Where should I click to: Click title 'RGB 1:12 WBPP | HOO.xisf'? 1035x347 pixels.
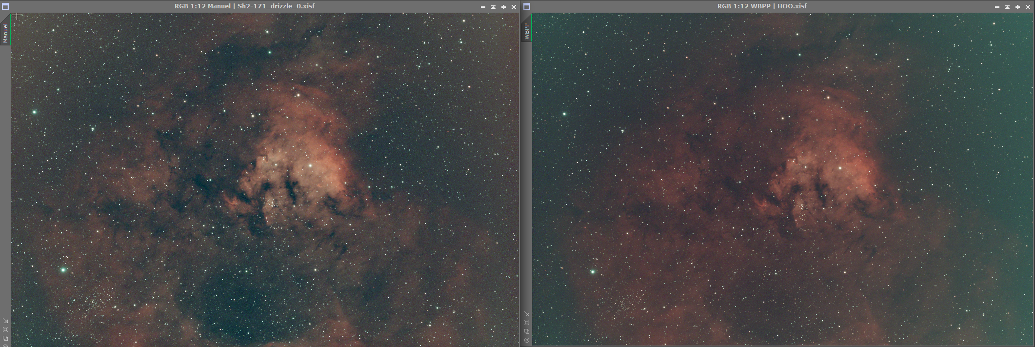[762, 6]
